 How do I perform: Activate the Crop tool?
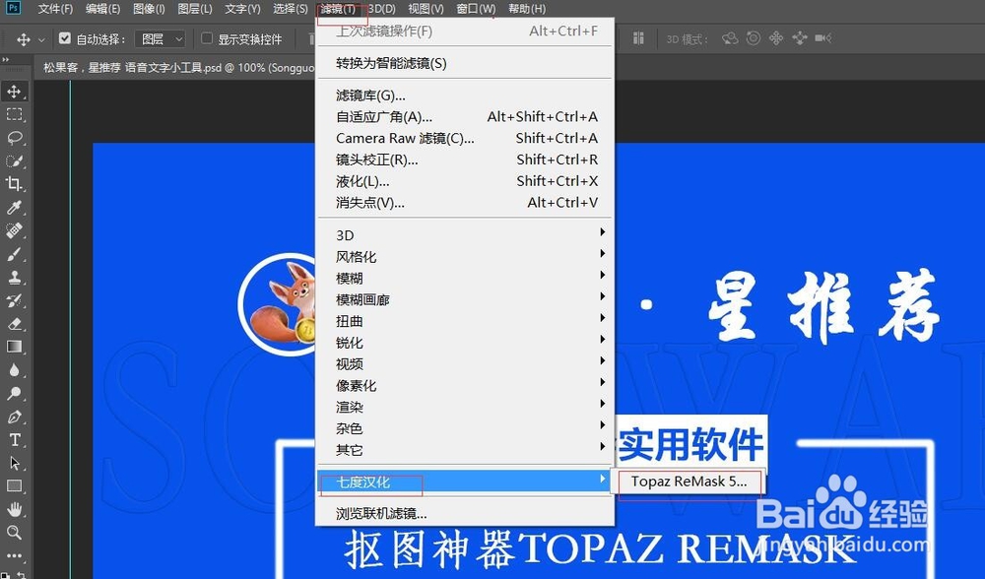pos(15,183)
